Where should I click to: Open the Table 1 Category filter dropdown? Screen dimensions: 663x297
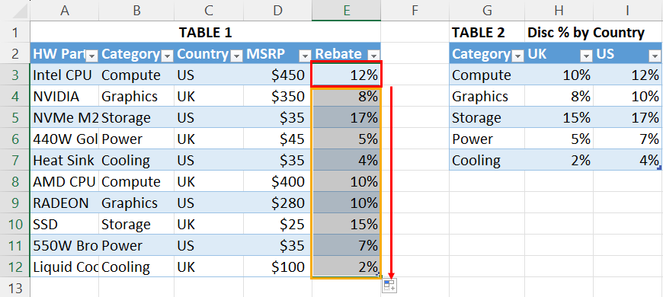[168, 56]
